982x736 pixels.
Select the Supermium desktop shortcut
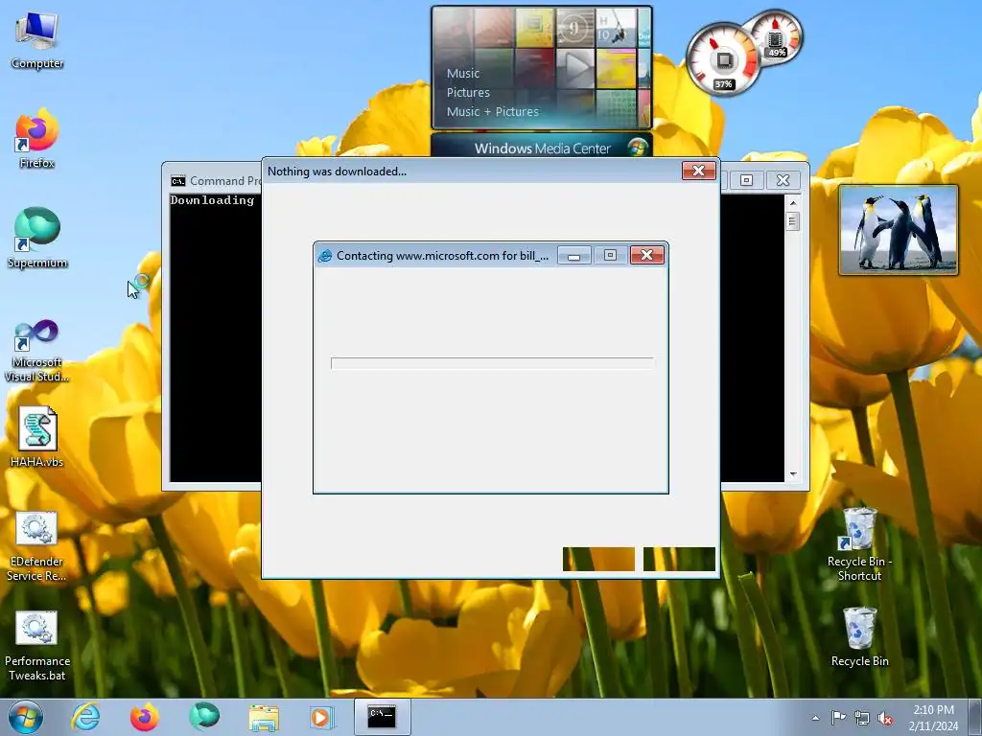pos(37,239)
